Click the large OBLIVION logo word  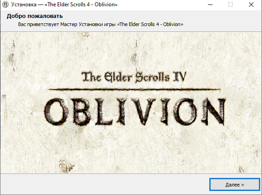135,111
